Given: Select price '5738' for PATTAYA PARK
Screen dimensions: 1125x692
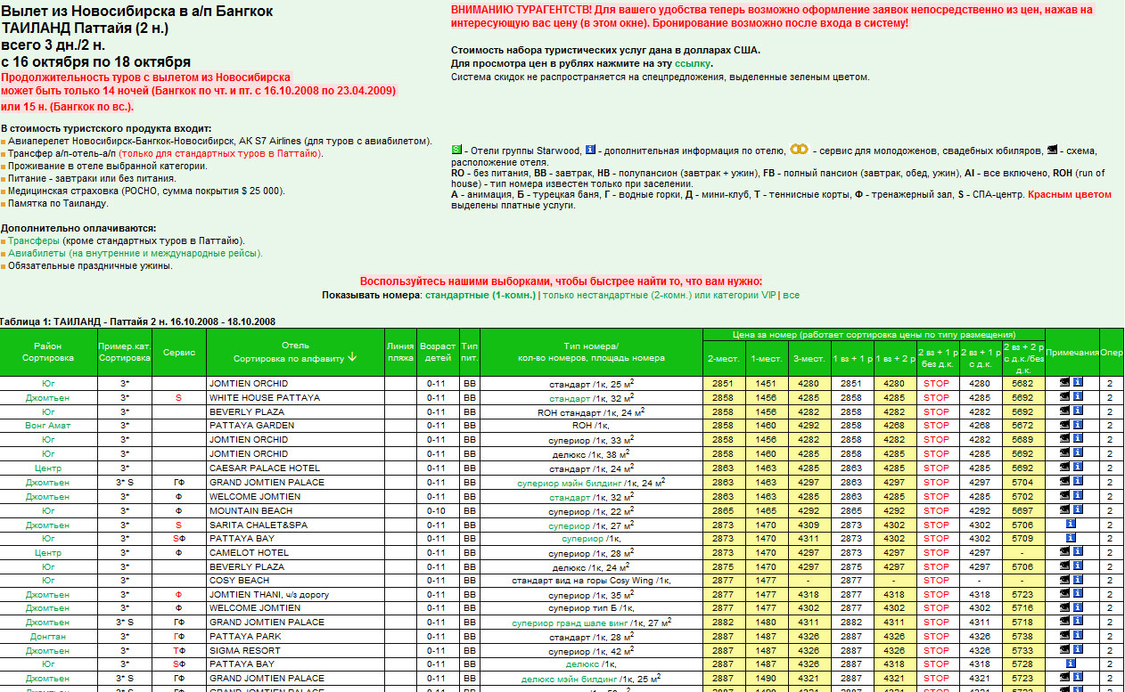Looking at the screenshot, I should [1023, 636].
